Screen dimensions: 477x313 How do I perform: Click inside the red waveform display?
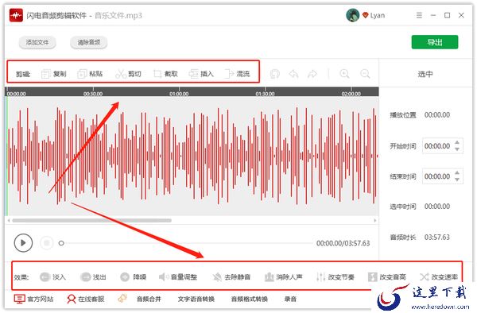click(x=192, y=156)
